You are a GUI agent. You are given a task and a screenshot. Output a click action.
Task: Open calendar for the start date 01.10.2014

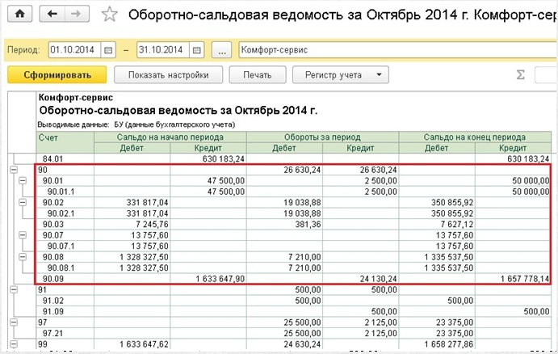[x=109, y=50]
